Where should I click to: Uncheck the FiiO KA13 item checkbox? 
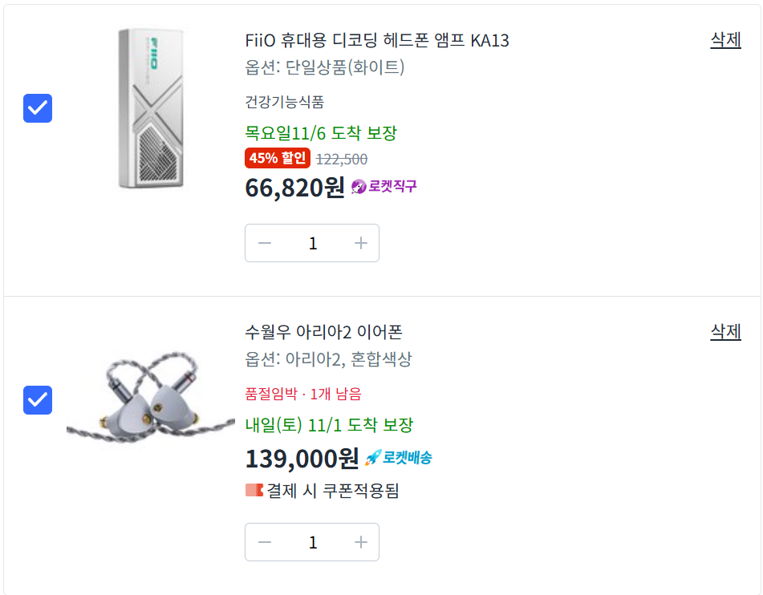38,108
